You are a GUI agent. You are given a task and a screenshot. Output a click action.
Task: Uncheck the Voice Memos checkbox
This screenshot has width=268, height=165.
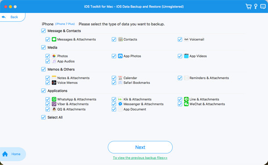pyautogui.click(x=48, y=83)
